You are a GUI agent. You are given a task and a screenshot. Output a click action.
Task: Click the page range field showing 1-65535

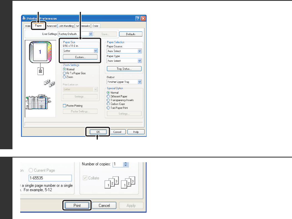coord(50,178)
